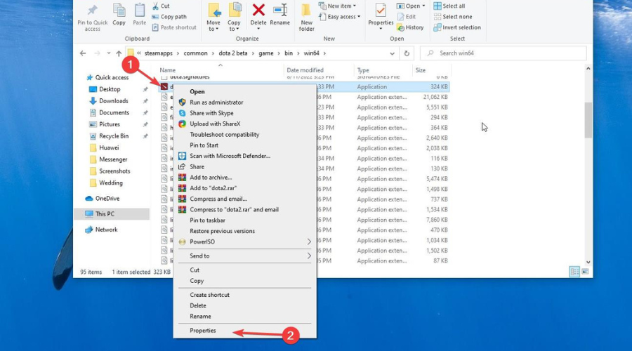Click the Edit ribbon item
The image size is (632, 351).
pyautogui.click(x=407, y=17)
